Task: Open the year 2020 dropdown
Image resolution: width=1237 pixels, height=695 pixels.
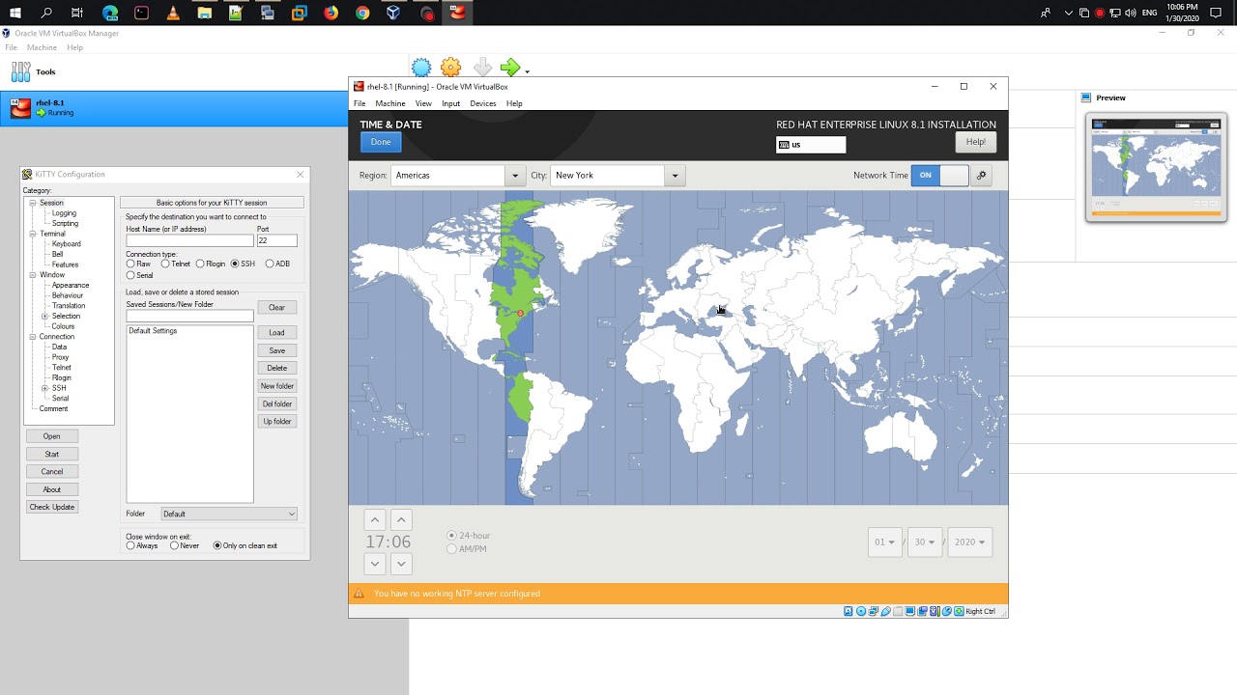Action: (969, 542)
